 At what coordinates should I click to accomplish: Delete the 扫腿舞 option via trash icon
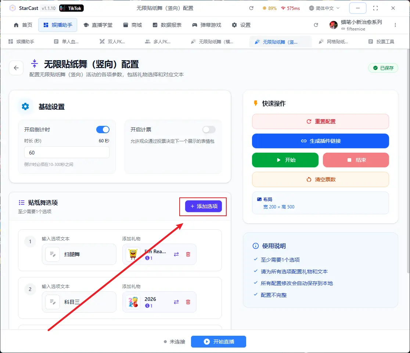[x=188, y=254]
